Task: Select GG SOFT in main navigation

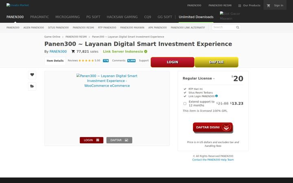Action: 165,17
